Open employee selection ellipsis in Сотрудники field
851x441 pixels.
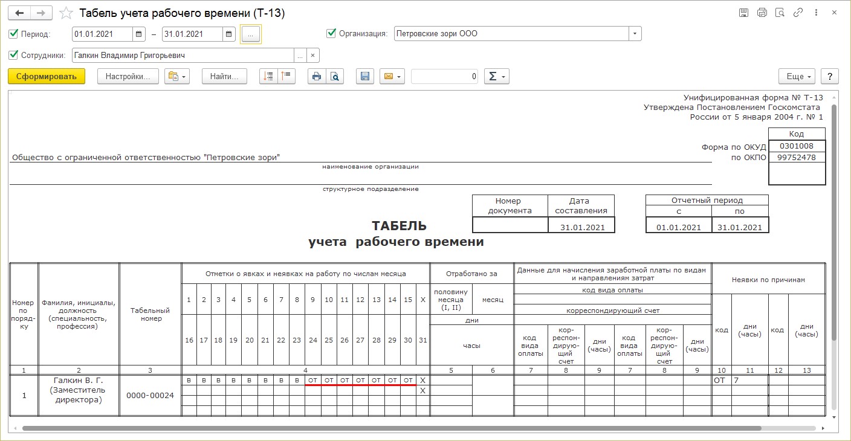pyautogui.click(x=300, y=56)
